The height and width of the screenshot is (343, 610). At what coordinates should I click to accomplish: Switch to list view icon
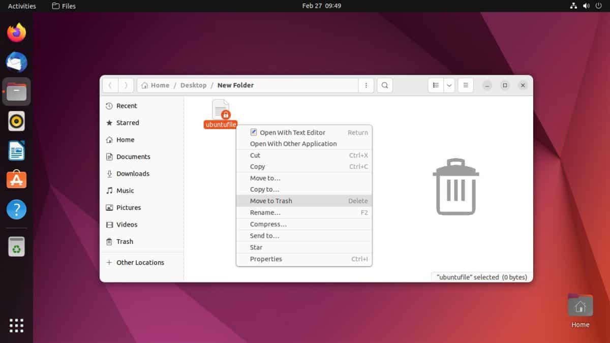coord(436,85)
